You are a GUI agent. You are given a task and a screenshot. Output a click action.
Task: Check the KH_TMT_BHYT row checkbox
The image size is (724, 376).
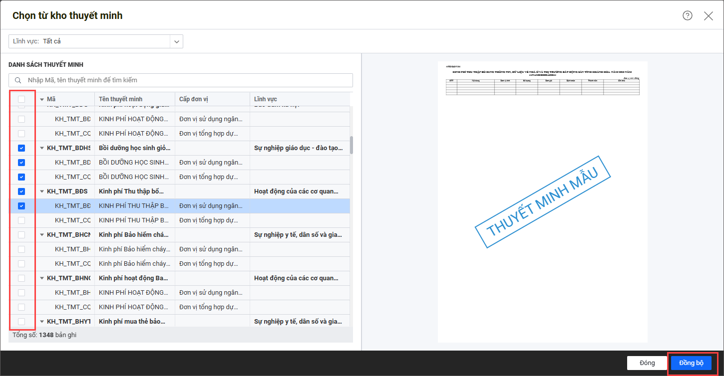pos(21,321)
